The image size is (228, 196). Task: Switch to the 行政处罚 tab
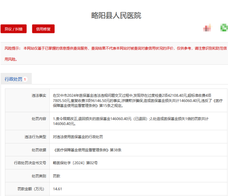tap(13, 79)
